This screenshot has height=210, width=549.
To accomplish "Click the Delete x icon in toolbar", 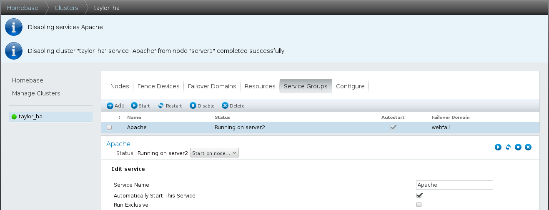I will 225,106.
